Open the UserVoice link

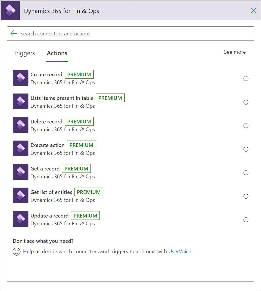[x=180, y=252]
